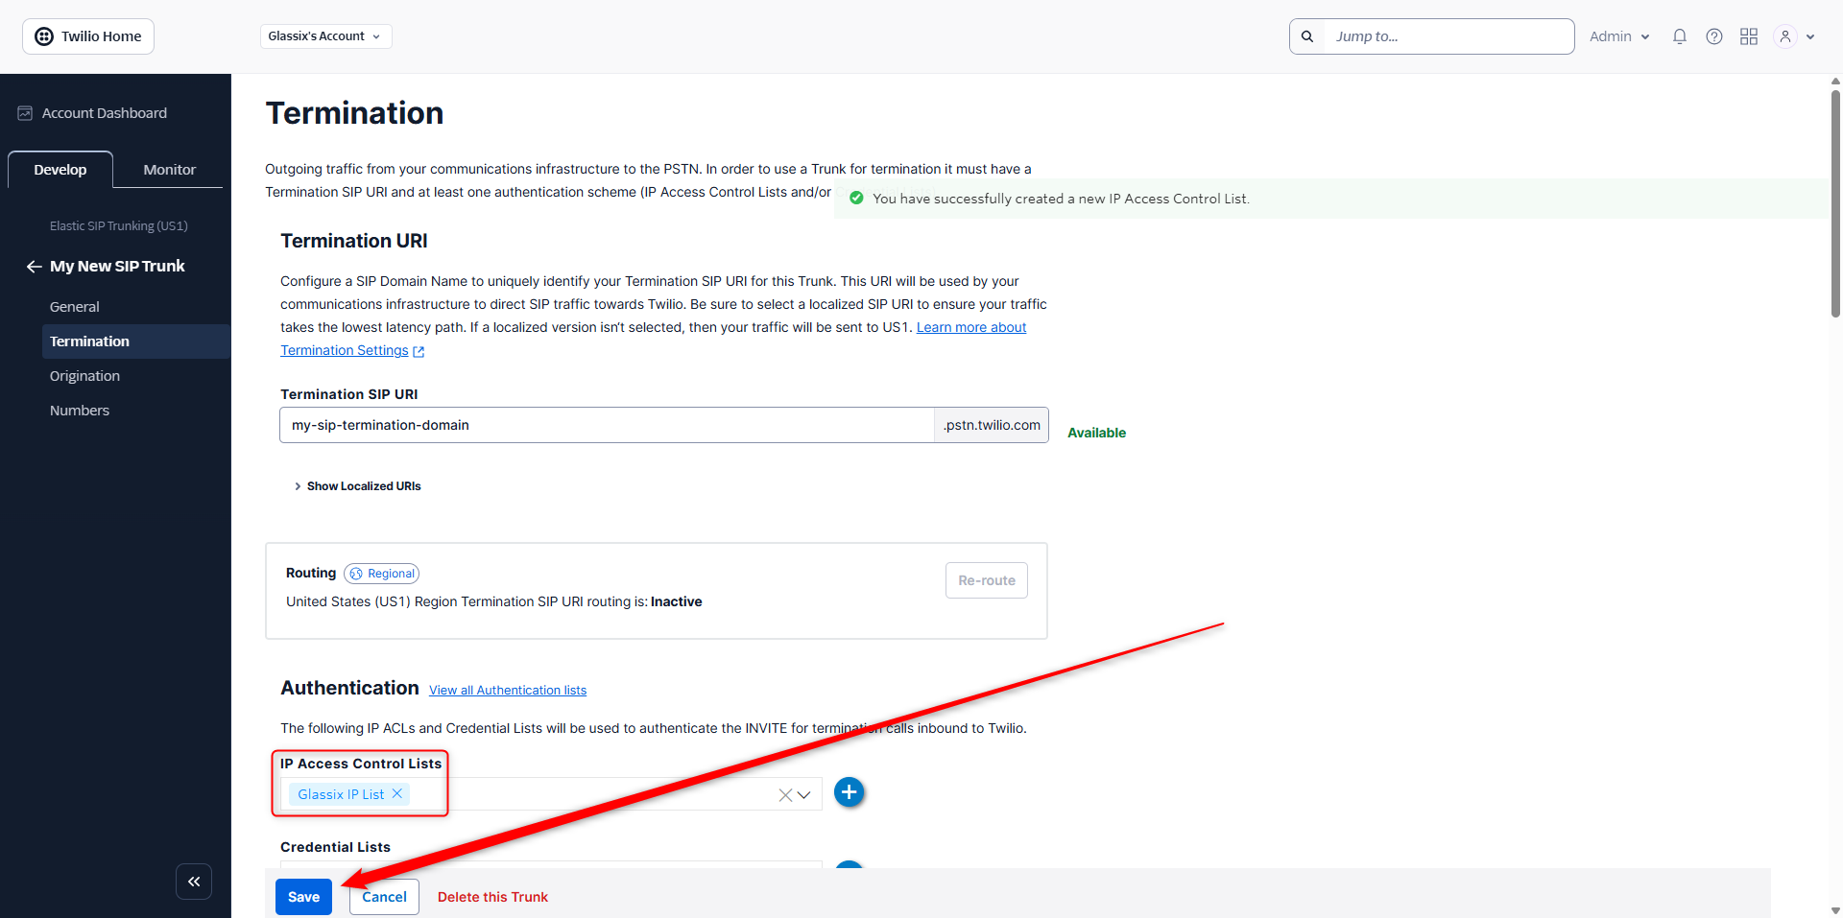The height and width of the screenshot is (918, 1843).
Task: Open the Admin dropdown menu
Action: pos(1619,36)
